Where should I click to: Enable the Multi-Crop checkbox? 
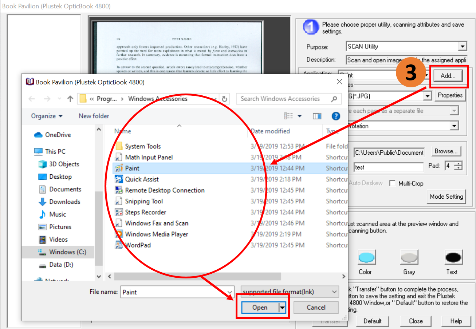click(x=392, y=183)
